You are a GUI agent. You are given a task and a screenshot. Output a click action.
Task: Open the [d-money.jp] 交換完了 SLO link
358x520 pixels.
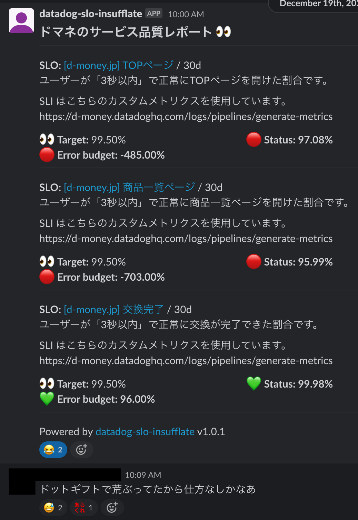coord(114,309)
